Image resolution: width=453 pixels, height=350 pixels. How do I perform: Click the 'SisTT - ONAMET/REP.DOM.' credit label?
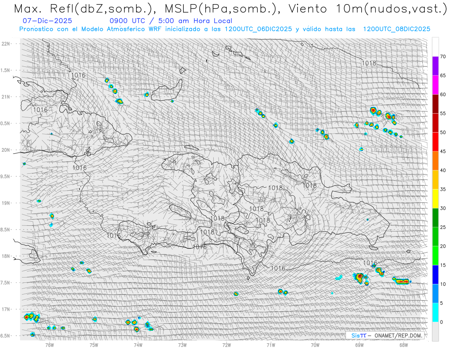click(387, 335)
